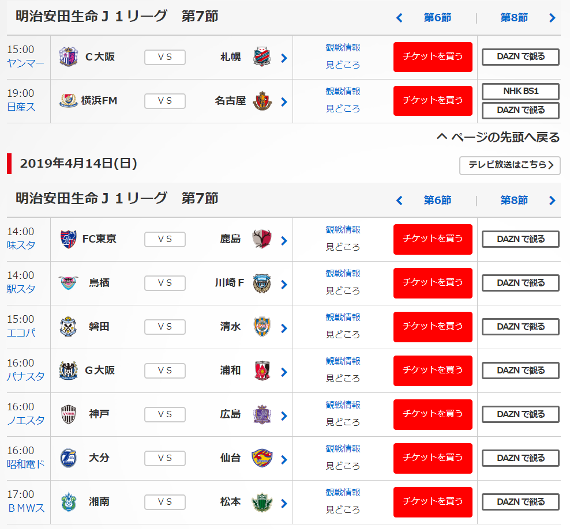Viewport: 570px width, 529px height.
Task: Open chevron arrow next to 浦和
Action: click(x=283, y=372)
